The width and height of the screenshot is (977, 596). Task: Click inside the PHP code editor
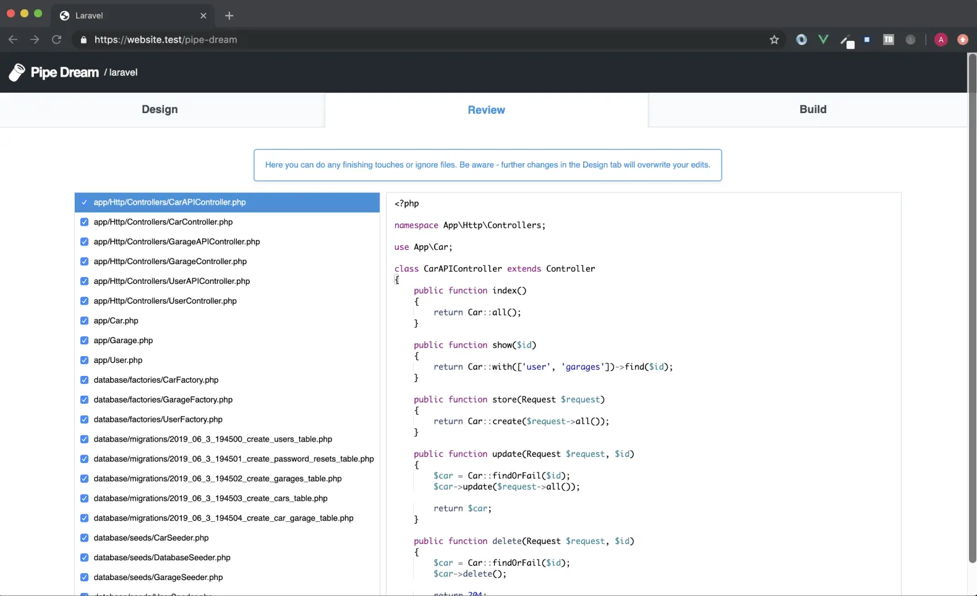click(643, 394)
